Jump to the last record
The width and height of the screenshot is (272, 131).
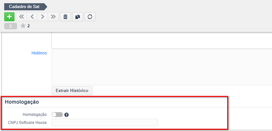[x=53, y=17]
